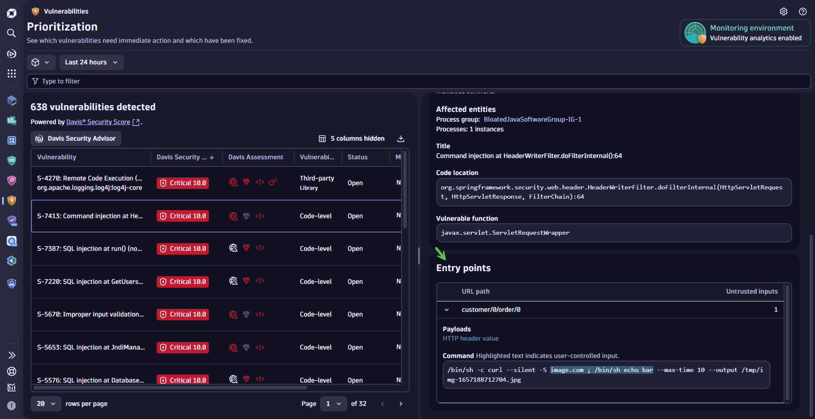Viewport: 815px width, 419px height.
Task: Open the pink magnifier shield app icon
Action: 11,180
